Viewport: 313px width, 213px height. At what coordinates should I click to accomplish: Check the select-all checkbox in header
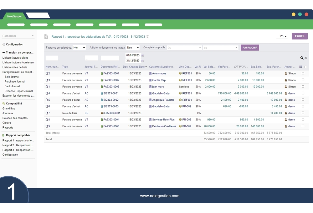(306, 67)
